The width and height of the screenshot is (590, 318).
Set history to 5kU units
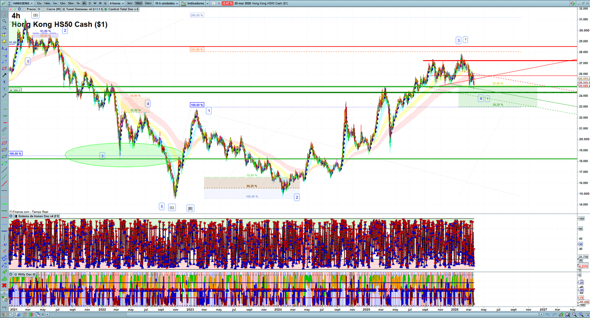[x=129, y=3]
